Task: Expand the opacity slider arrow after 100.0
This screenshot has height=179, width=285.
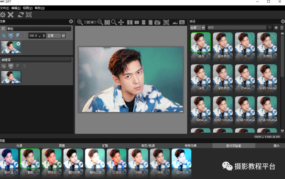Action: [x=44, y=36]
